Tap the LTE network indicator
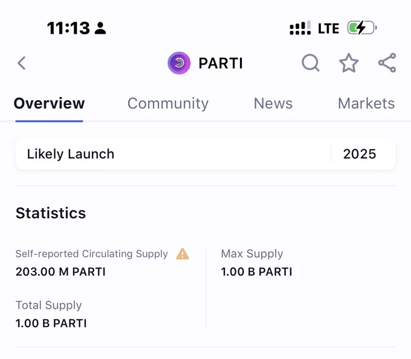Viewport: 411px width, 359px height. coord(328,28)
